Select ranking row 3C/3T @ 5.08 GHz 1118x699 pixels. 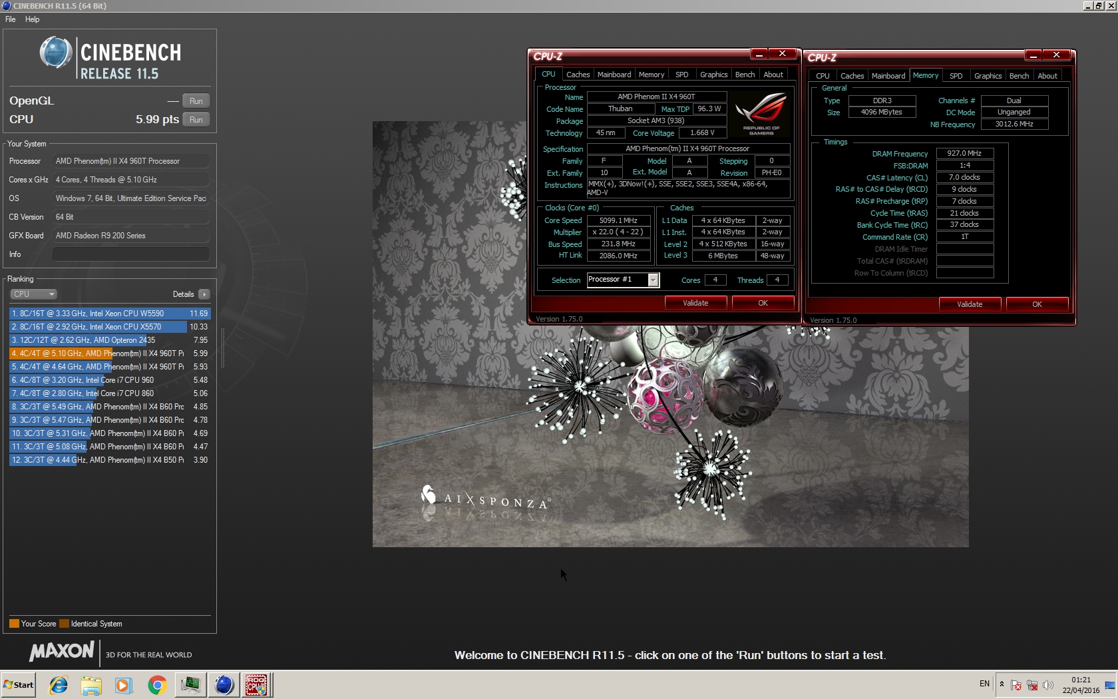pos(110,447)
